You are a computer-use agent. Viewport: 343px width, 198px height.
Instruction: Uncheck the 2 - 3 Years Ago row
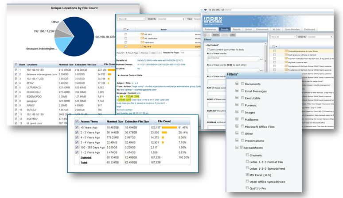[77, 132]
